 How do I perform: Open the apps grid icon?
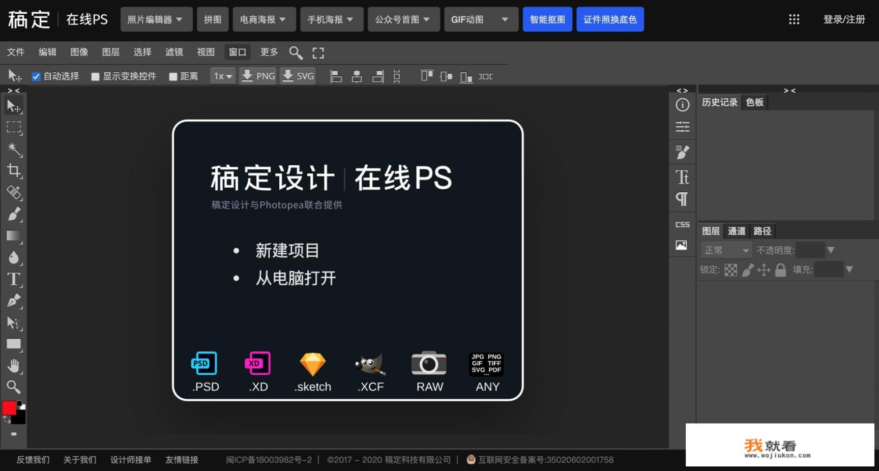point(794,19)
